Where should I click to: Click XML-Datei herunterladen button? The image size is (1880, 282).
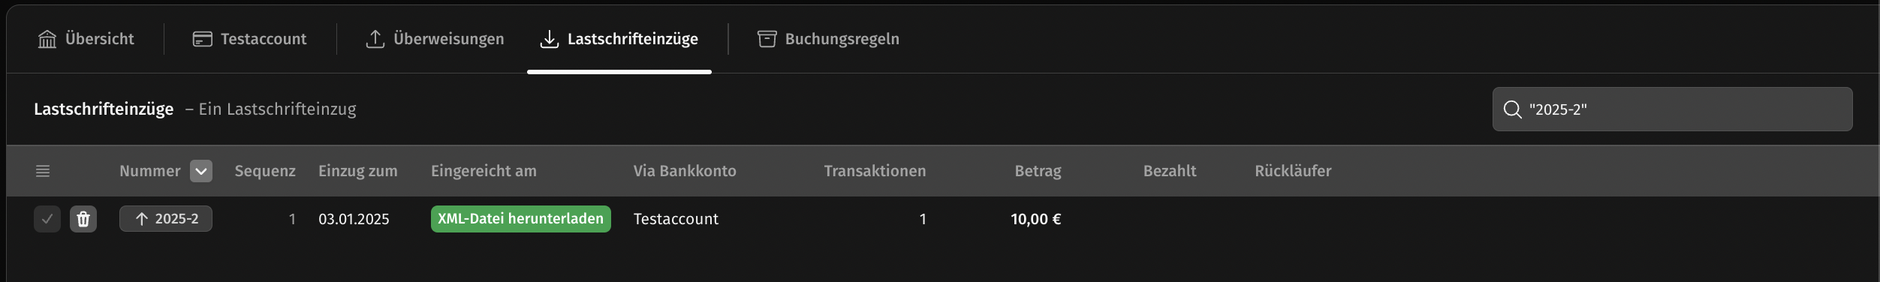[x=521, y=219]
